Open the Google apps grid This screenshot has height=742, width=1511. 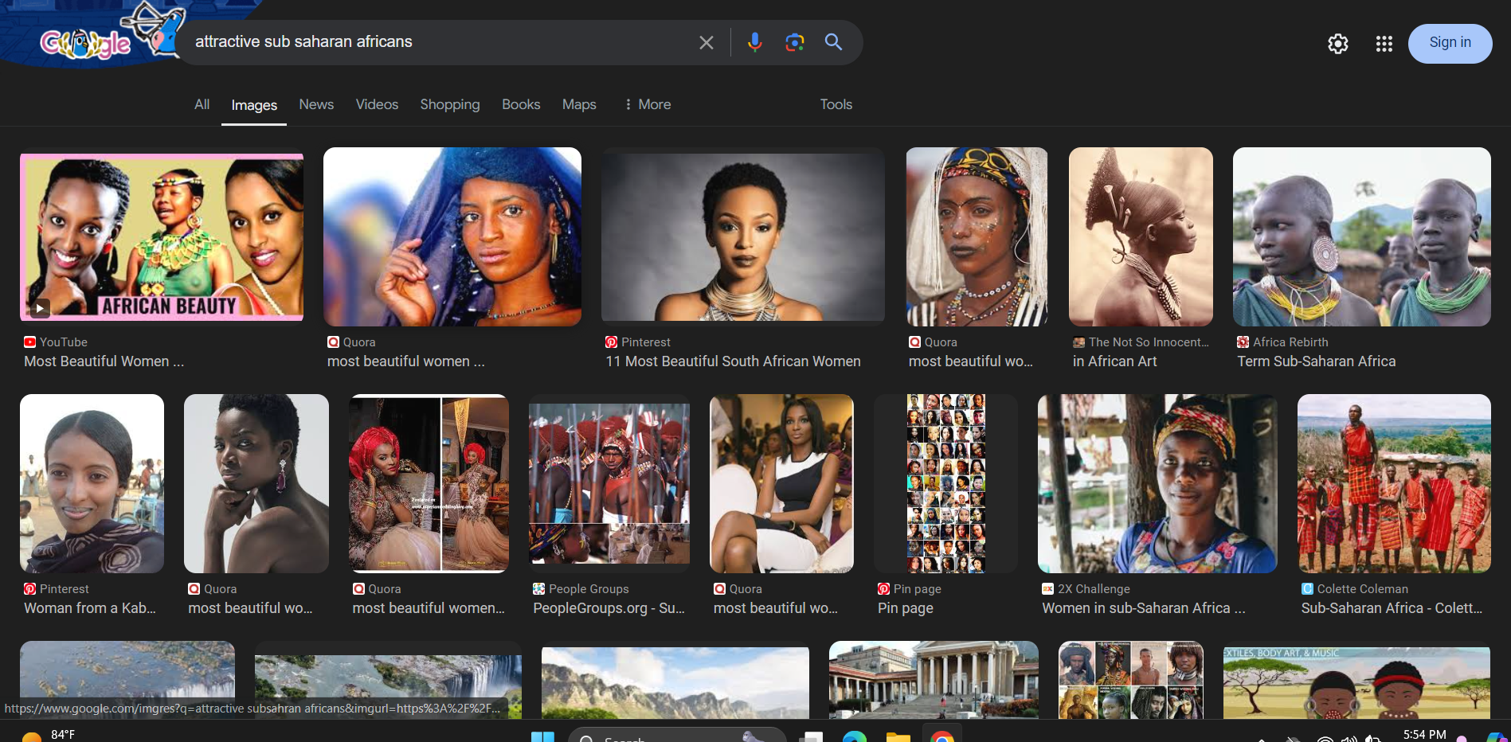(1384, 44)
